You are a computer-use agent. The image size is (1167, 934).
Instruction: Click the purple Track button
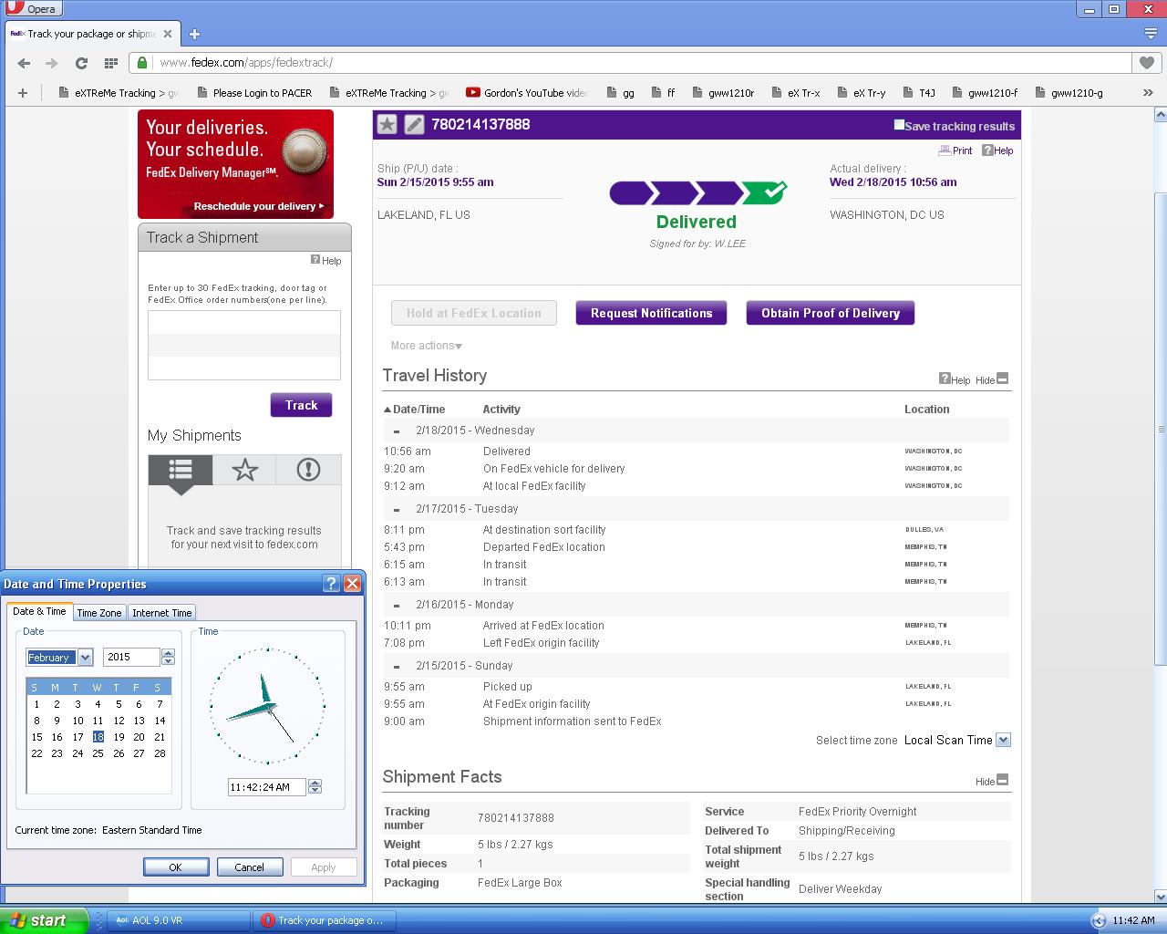coord(301,405)
